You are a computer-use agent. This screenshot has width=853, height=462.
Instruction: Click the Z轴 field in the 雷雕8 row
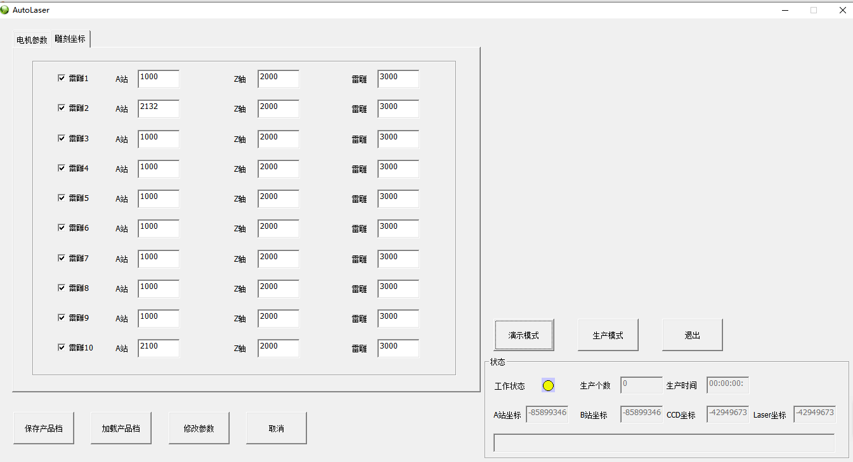tap(278, 289)
